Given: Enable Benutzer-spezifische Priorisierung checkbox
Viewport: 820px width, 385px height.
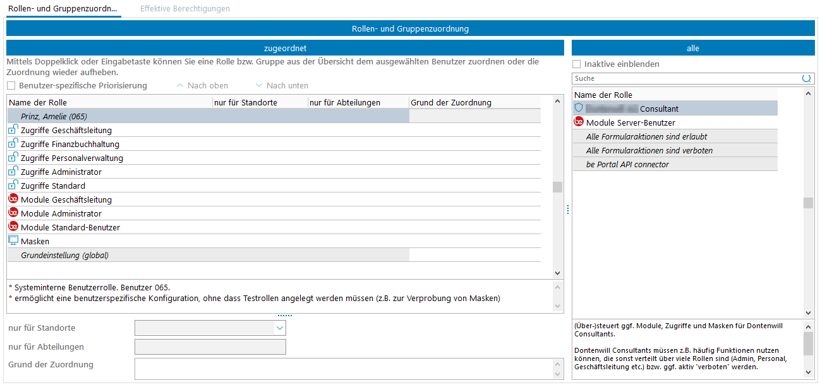Looking at the screenshot, I should point(11,86).
